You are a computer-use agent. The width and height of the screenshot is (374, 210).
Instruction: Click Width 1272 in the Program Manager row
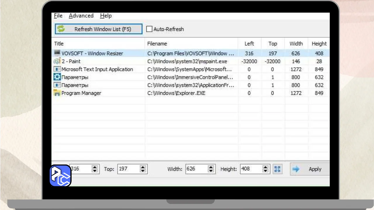pyautogui.click(x=296, y=93)
